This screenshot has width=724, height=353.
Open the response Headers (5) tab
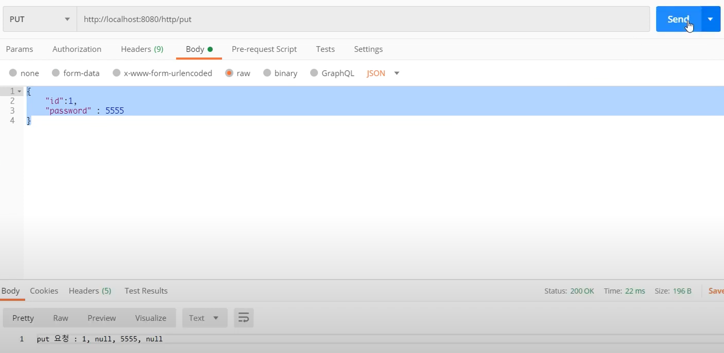tap(90, 290)
